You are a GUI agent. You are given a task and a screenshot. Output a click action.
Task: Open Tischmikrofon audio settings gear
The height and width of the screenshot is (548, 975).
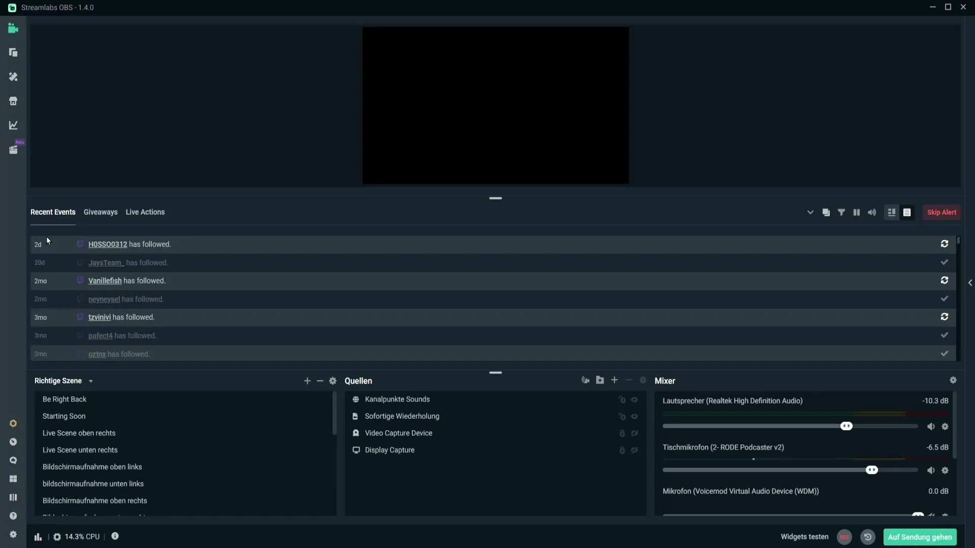pyautogui.click(x=945, y=470)
